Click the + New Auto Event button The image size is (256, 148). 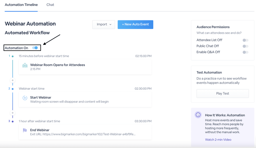[135, 24]
